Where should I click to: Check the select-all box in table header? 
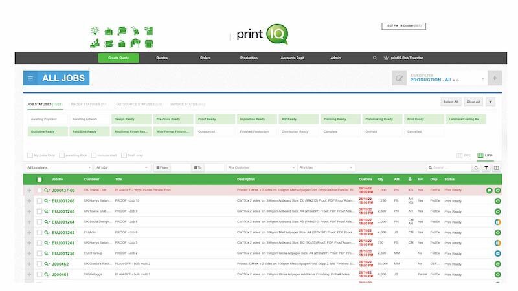pos(39,179)
